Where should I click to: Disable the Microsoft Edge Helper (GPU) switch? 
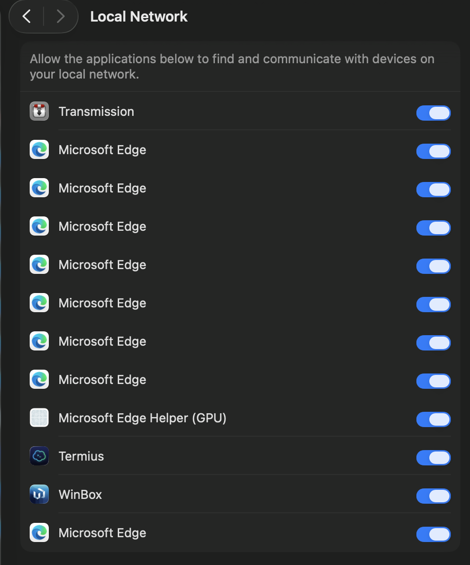(x=433, y=419)
